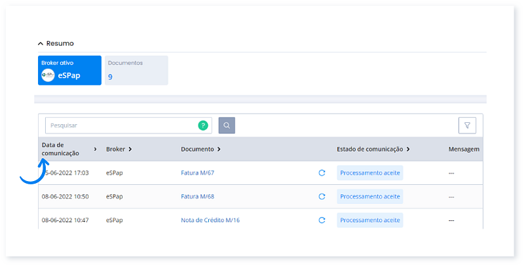Click Processamento aceite badge for Nota de Crédito

coord(370,220)
